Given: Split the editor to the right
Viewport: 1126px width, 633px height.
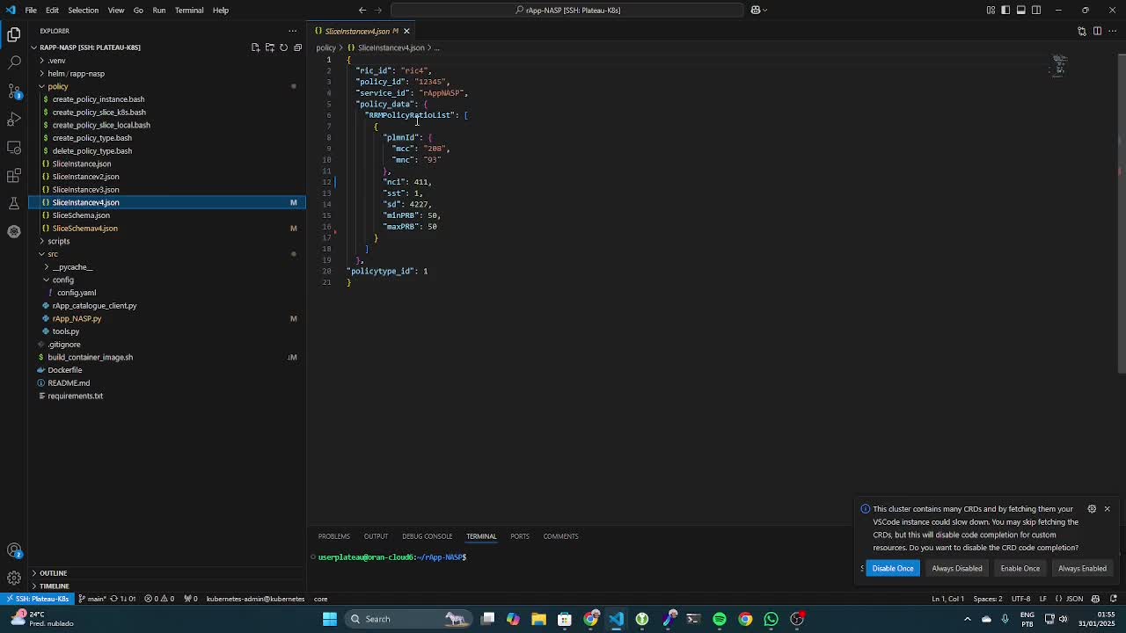Looking at the screenshot, I should click(x=1097, y=31).
